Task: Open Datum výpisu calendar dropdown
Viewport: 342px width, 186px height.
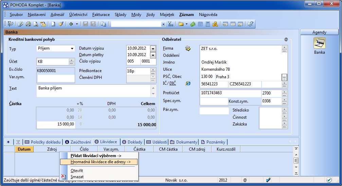Action: [153, 49]
